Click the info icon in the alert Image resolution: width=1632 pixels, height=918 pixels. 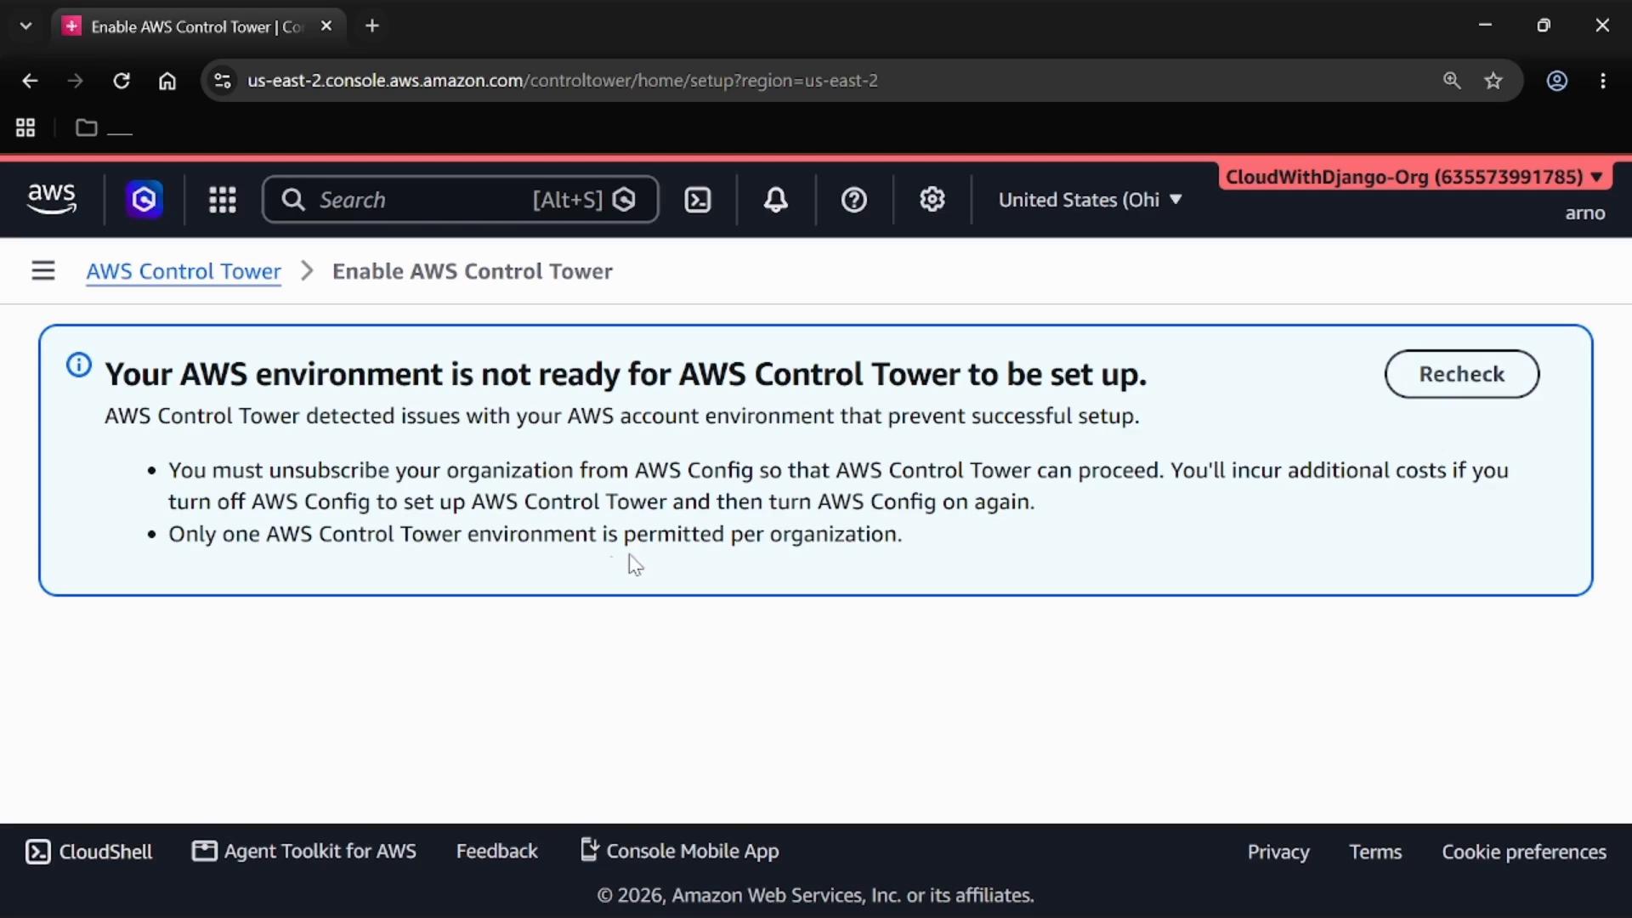tap(79, 365)
